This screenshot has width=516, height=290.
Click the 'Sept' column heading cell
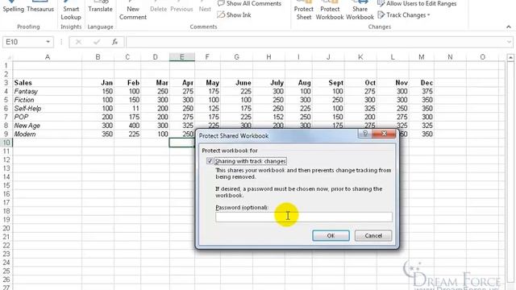(x=328, y=82)
